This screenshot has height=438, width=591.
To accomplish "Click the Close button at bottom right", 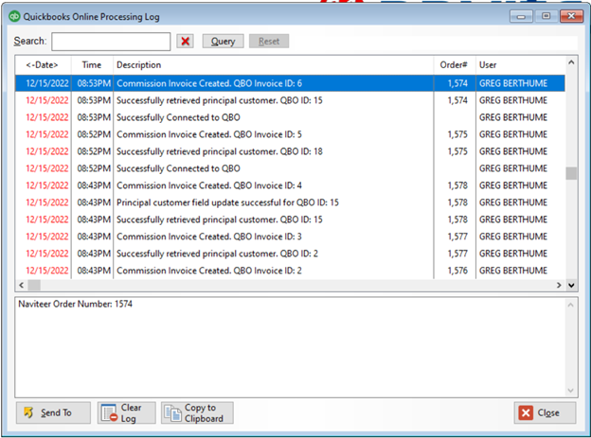I will point(545,412).
